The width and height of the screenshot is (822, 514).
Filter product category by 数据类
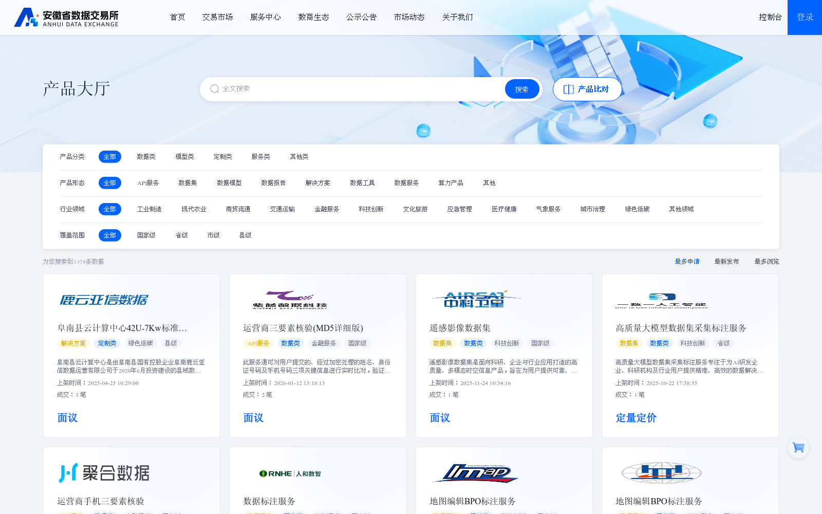point(146,157)
